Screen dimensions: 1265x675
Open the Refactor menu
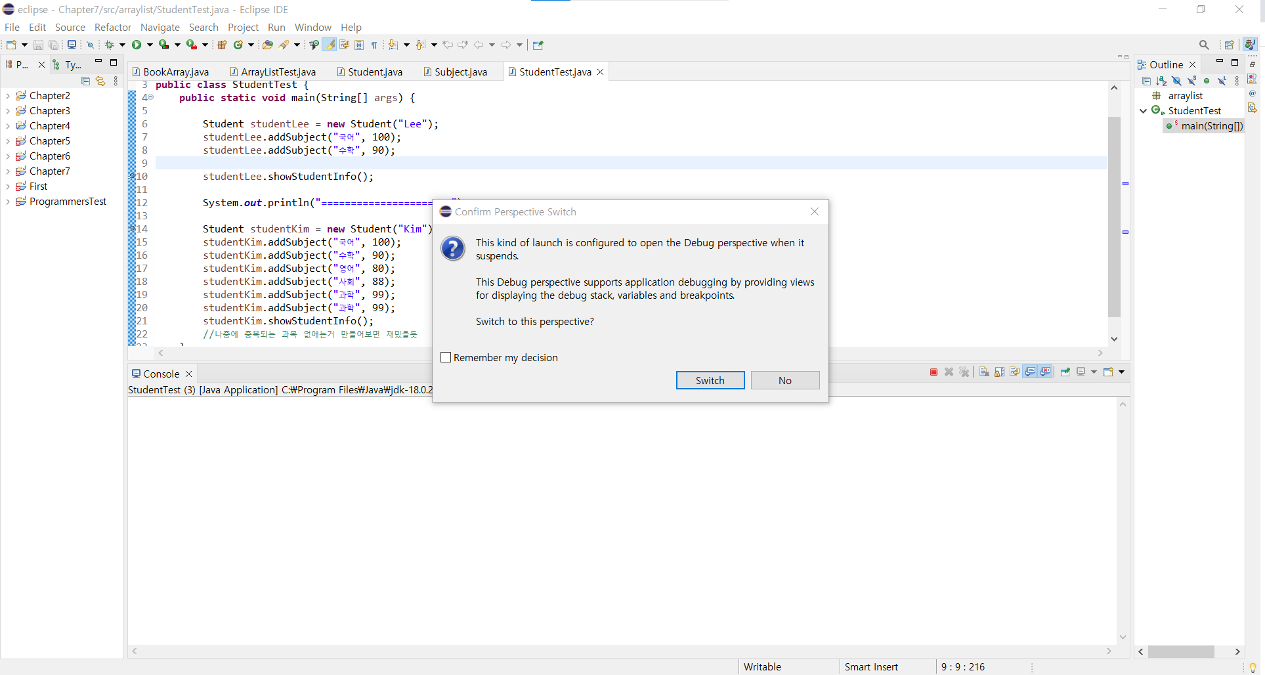pos(113,27)
